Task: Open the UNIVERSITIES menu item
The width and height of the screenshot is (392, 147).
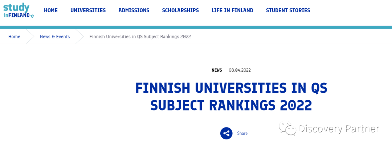Action: (x=88, y=10)
